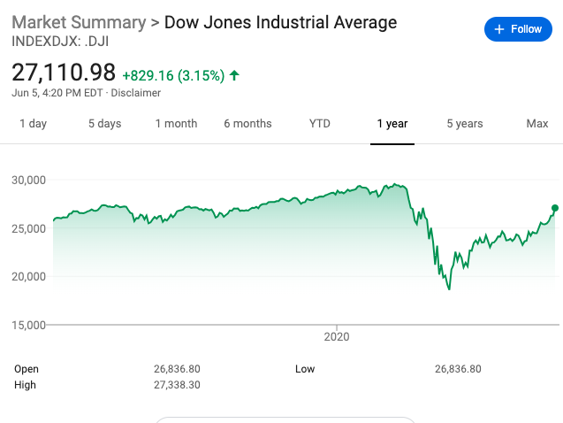Click the 2020 x-axis label

[x=337, y=336]
